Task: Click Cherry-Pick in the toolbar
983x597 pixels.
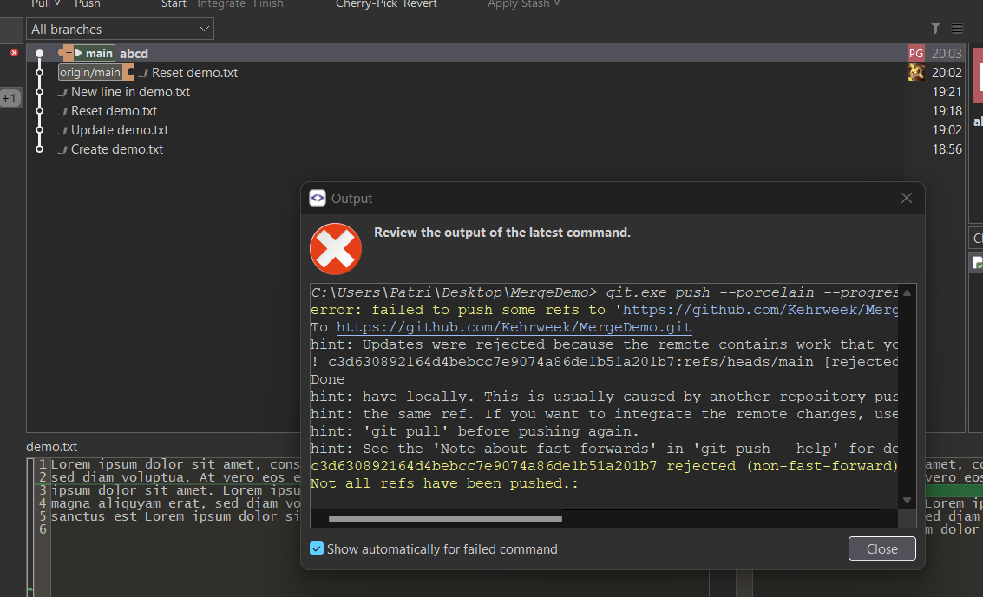Action: click(366, 4)
